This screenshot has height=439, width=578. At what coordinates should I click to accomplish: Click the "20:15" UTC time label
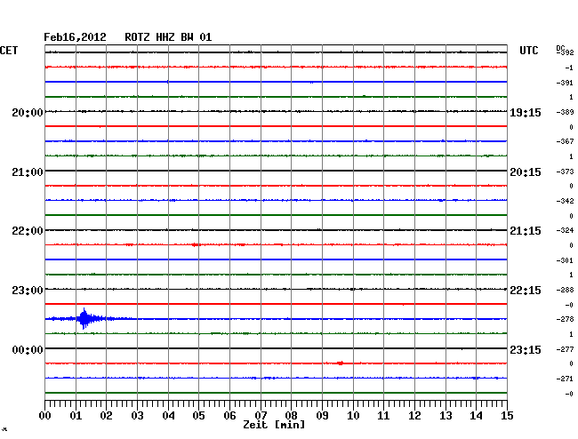point(526,172)
